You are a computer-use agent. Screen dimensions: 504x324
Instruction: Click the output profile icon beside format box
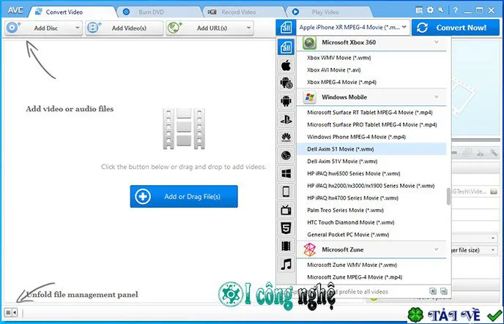coord(286,28)
